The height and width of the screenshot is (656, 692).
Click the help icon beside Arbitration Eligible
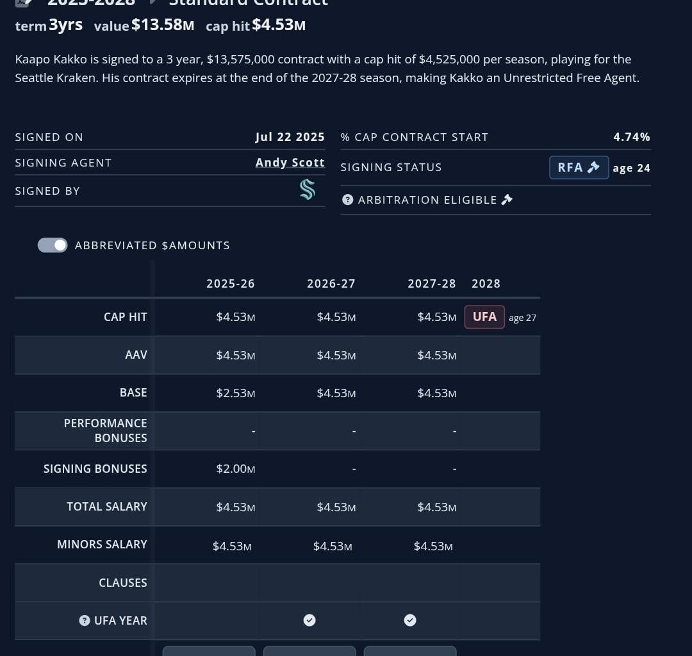click(348, 200)
